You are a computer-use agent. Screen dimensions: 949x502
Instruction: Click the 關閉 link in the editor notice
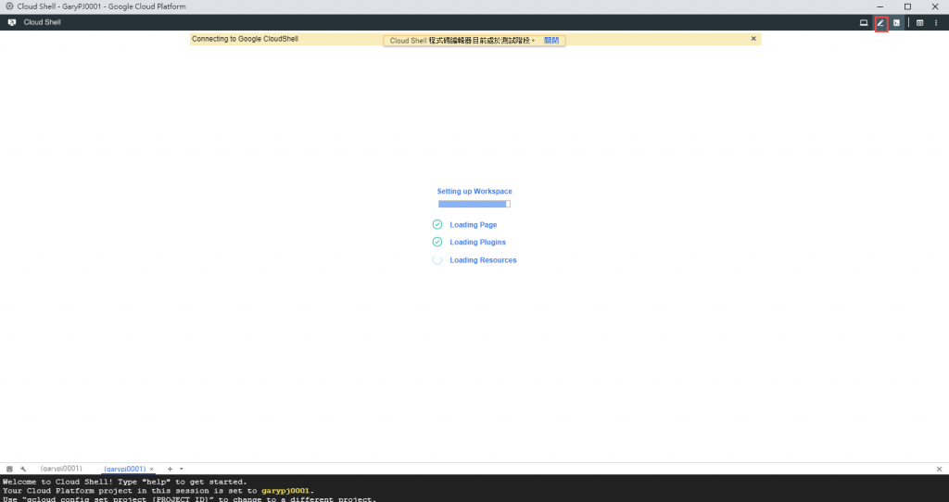pyautogui.click(x=551, y=41)
